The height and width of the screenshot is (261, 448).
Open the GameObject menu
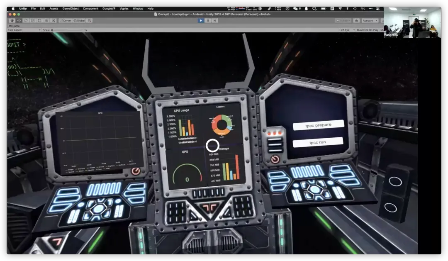(71, 8)
